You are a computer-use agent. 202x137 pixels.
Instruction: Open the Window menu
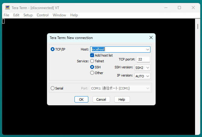coord(59,15)
